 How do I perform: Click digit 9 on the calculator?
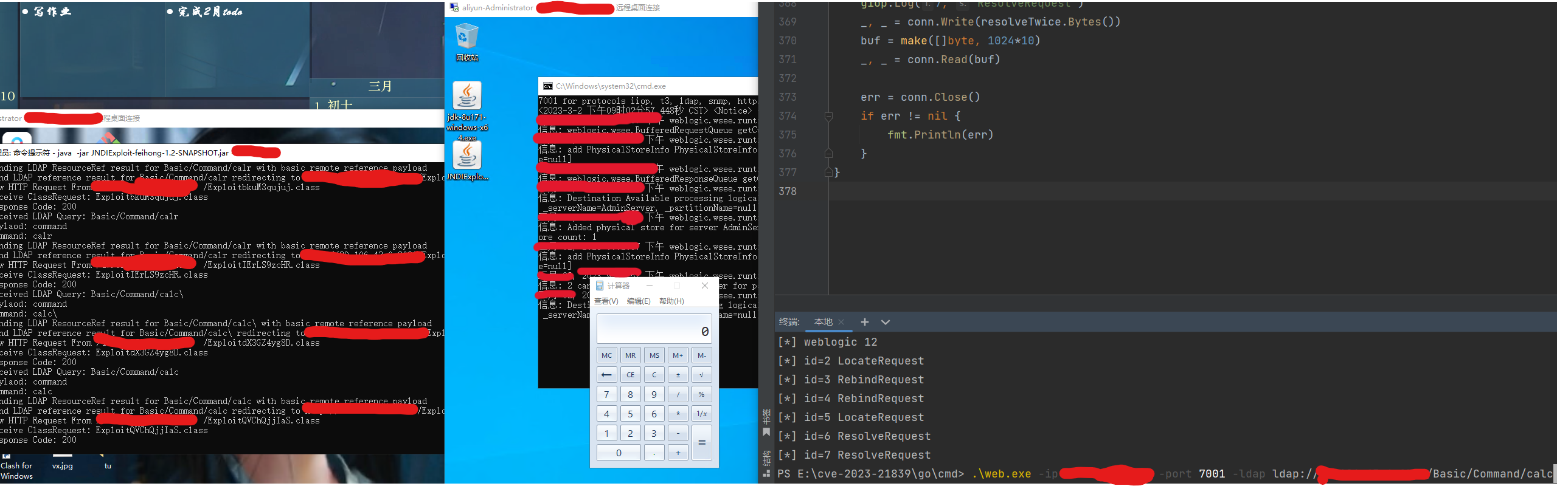point(654,394)
